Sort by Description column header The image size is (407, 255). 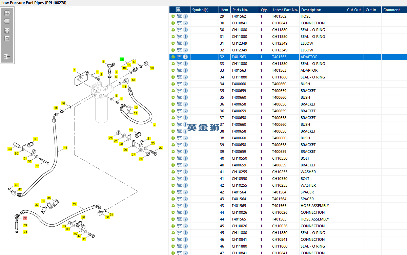[x=322, y=10]
